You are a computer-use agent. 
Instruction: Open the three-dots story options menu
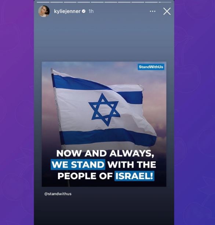click(x=153, y=11)
